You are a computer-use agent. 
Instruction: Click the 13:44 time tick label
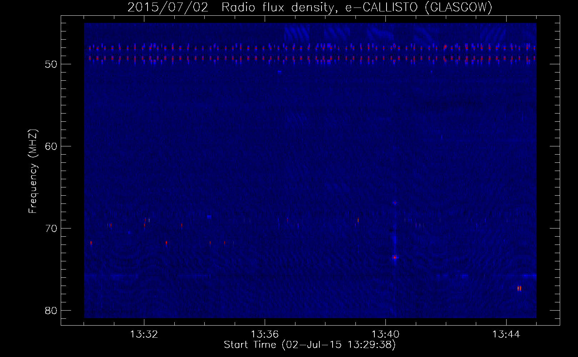click(506, 335)
